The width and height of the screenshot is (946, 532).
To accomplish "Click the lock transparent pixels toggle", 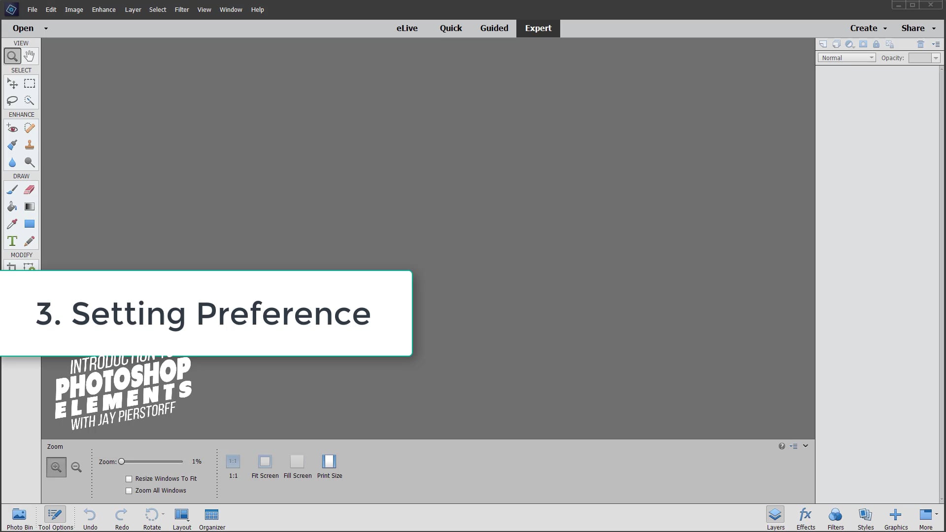I will 876,44.
